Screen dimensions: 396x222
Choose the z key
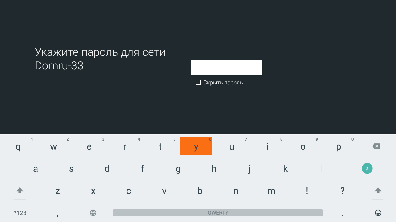point(58,191)
